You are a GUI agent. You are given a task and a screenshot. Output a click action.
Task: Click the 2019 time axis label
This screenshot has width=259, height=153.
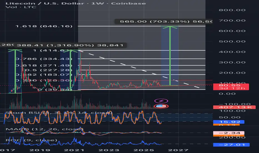40,150
